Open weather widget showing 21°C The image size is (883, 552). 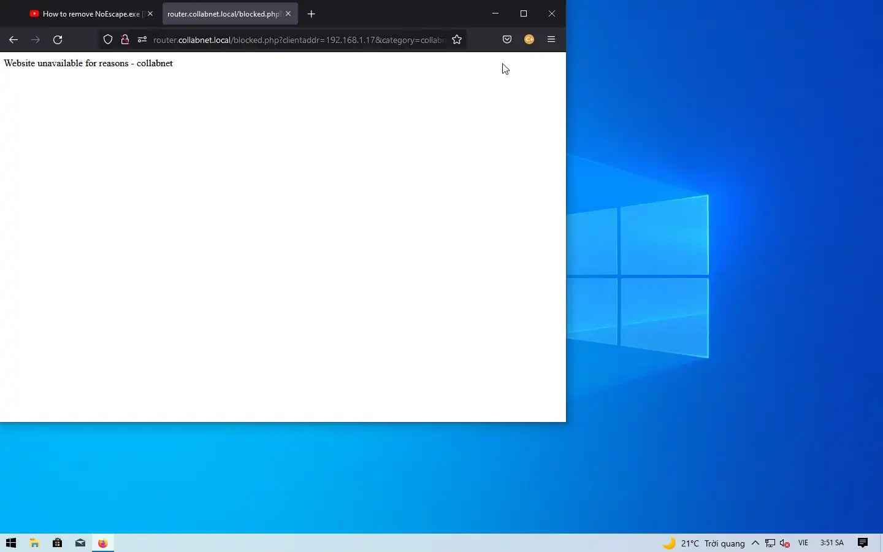pyautogui.click(x=704, y=543)
